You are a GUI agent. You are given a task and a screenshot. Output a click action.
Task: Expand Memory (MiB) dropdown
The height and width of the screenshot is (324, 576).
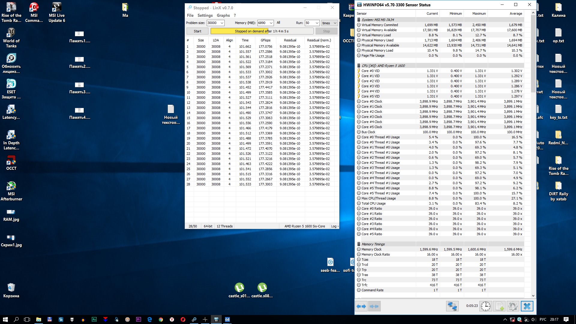pos(271,23)
